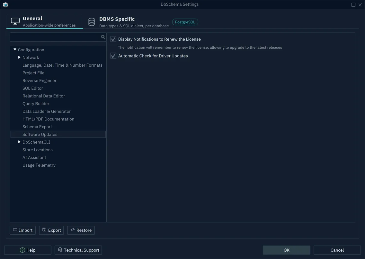Click the DbSchema Settings window title
This screenshot has height=259, width=365.
point(180,4)
